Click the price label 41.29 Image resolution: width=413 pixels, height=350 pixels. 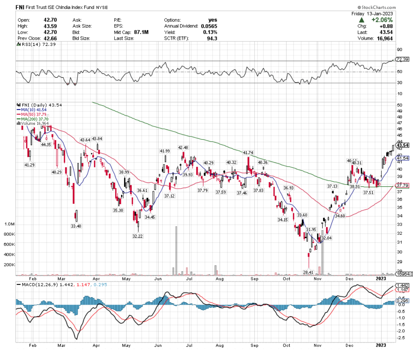[x=30, y=165]
